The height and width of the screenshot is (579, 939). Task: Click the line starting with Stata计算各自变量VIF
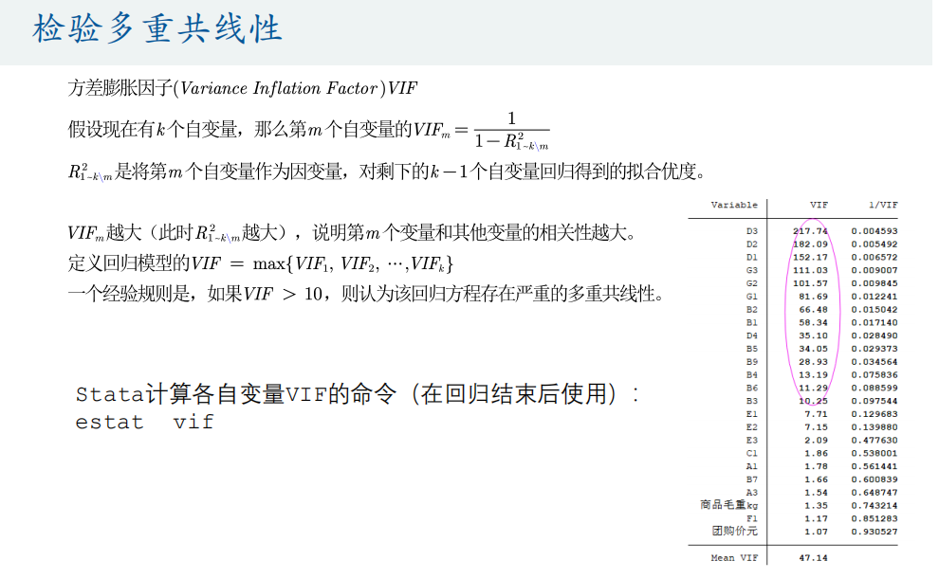(x=357, y=394)
